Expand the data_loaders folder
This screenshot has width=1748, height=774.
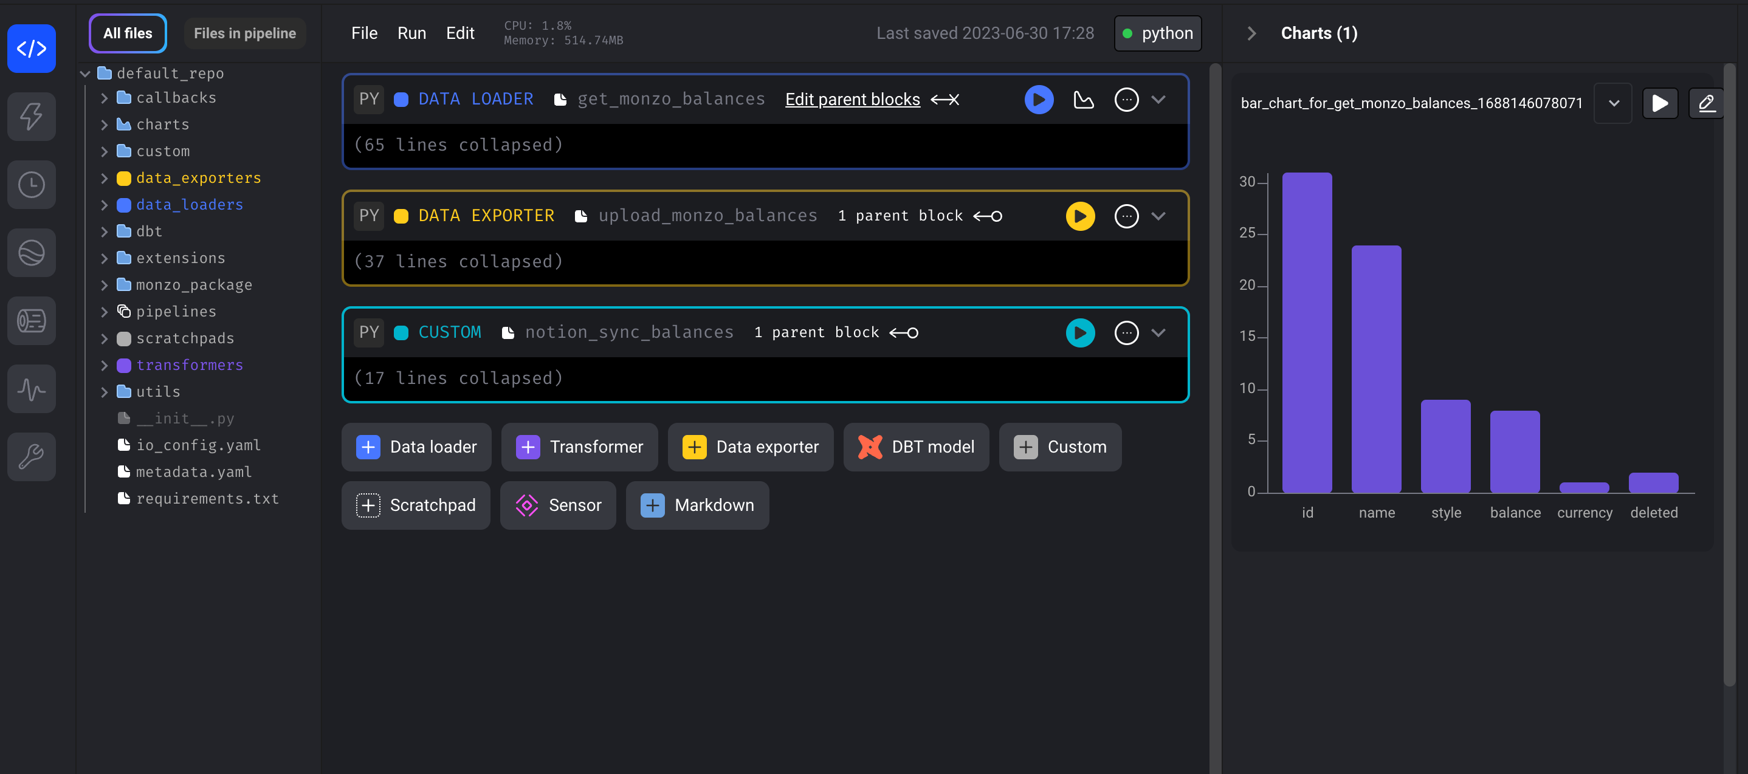coord(105,204)
